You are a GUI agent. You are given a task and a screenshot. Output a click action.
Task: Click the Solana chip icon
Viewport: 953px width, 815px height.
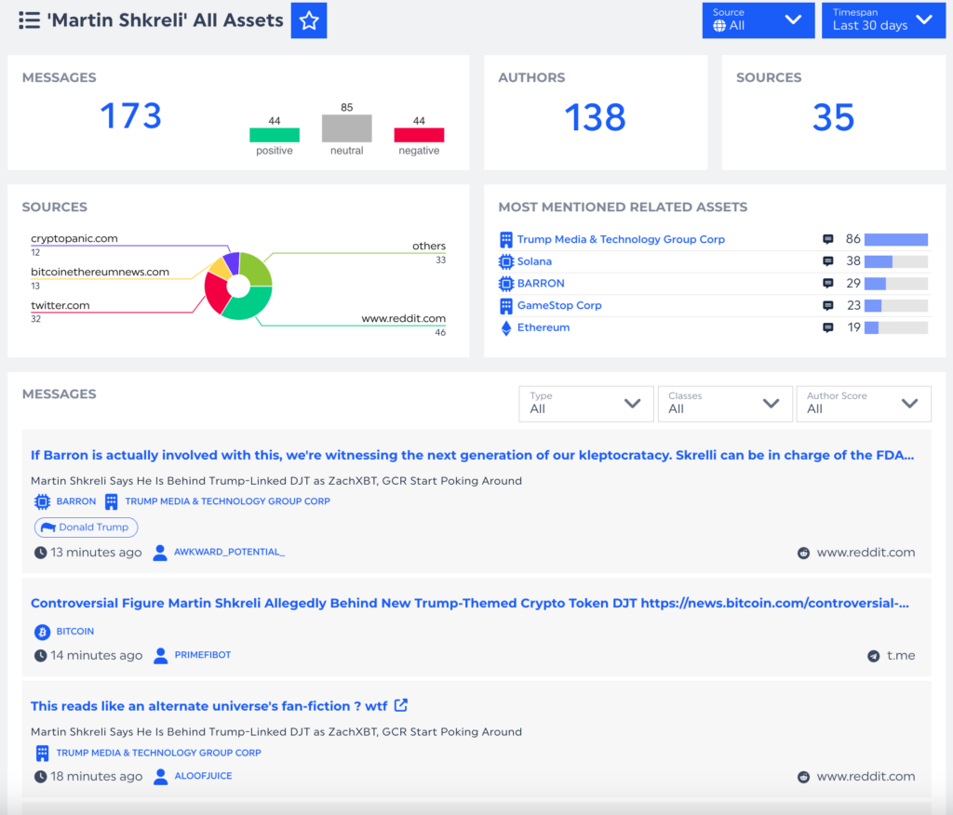[506, 261]
